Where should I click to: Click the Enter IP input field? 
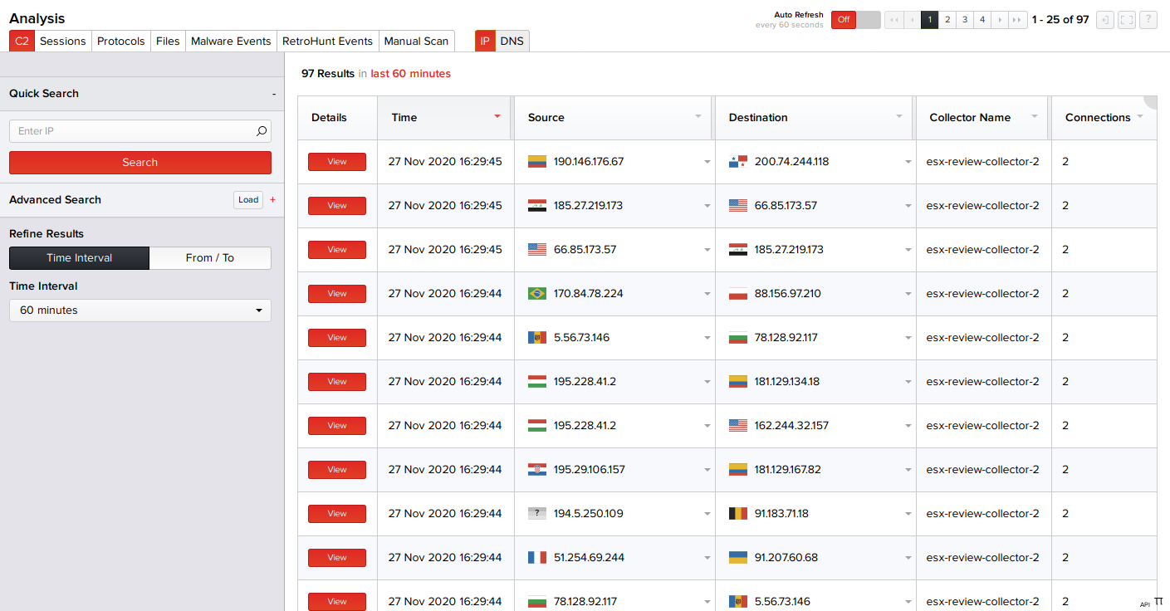click(x=133, y=131)
